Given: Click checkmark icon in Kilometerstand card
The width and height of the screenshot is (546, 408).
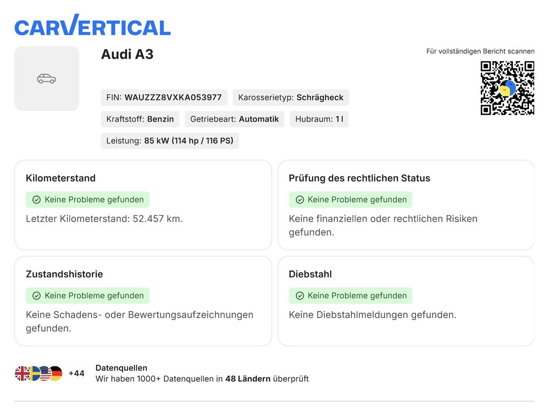Looking at the screenshot, I should [37, 200].
